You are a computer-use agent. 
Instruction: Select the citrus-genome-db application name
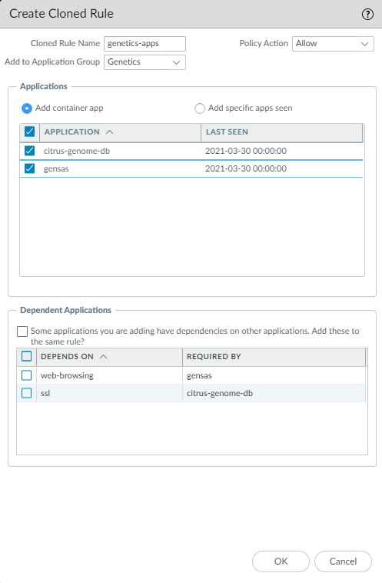[77, 151]
